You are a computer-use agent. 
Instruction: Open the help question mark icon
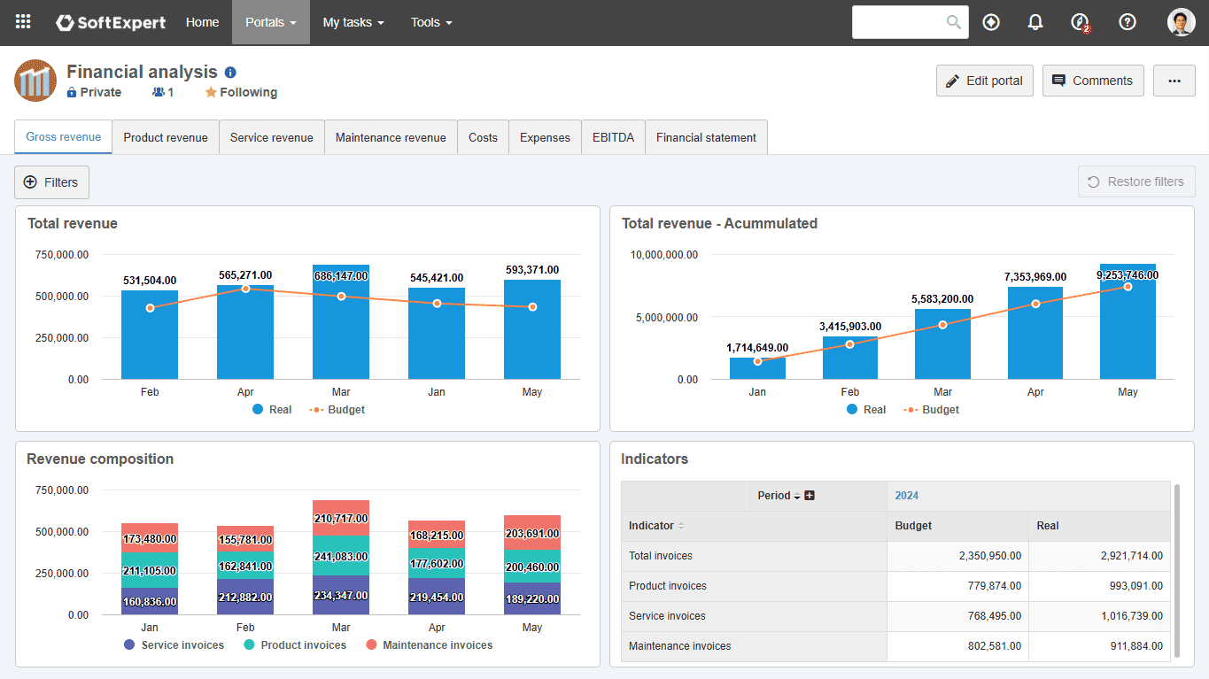(x=1128, y=22)
